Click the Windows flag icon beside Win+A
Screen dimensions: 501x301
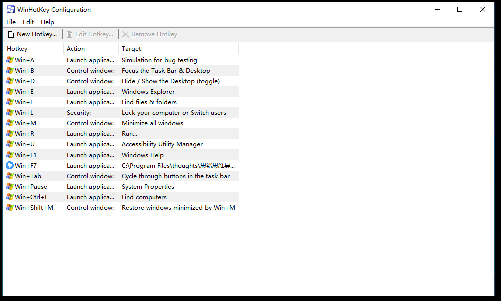[x=10, y=60]
